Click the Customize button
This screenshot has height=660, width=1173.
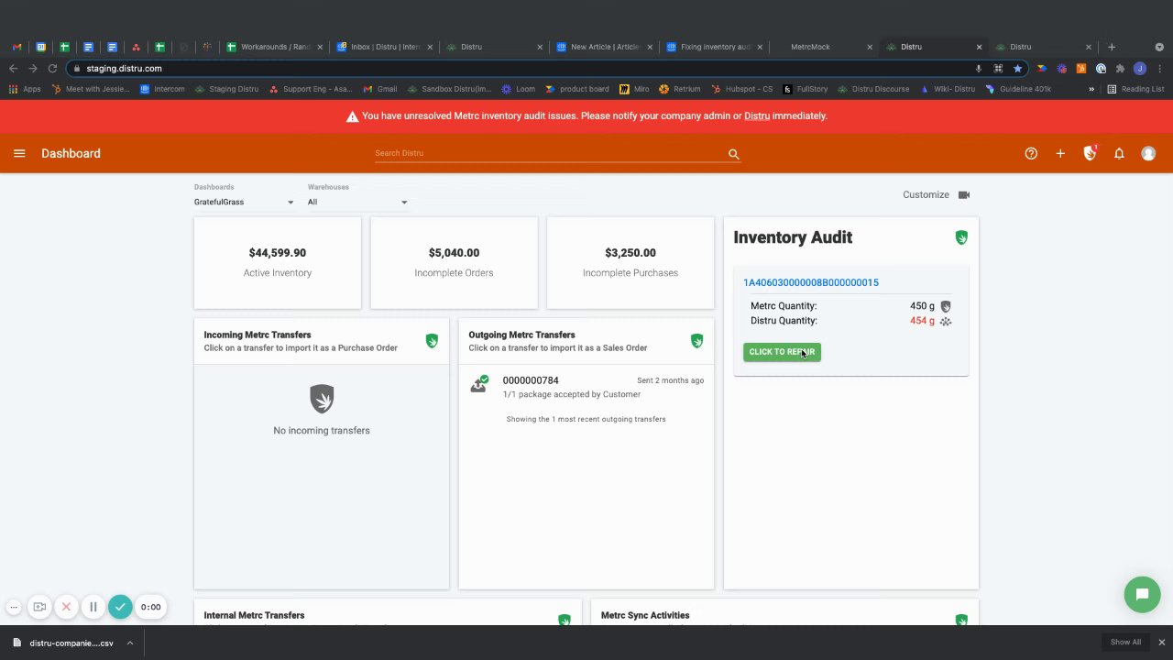click(926, 194)
